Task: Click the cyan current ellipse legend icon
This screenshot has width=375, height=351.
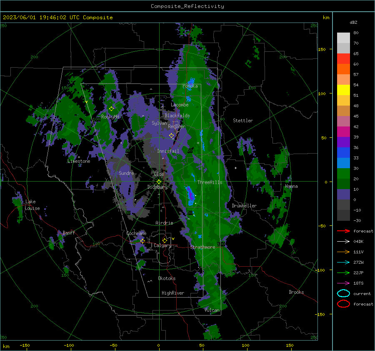Action: pos(343,293)
